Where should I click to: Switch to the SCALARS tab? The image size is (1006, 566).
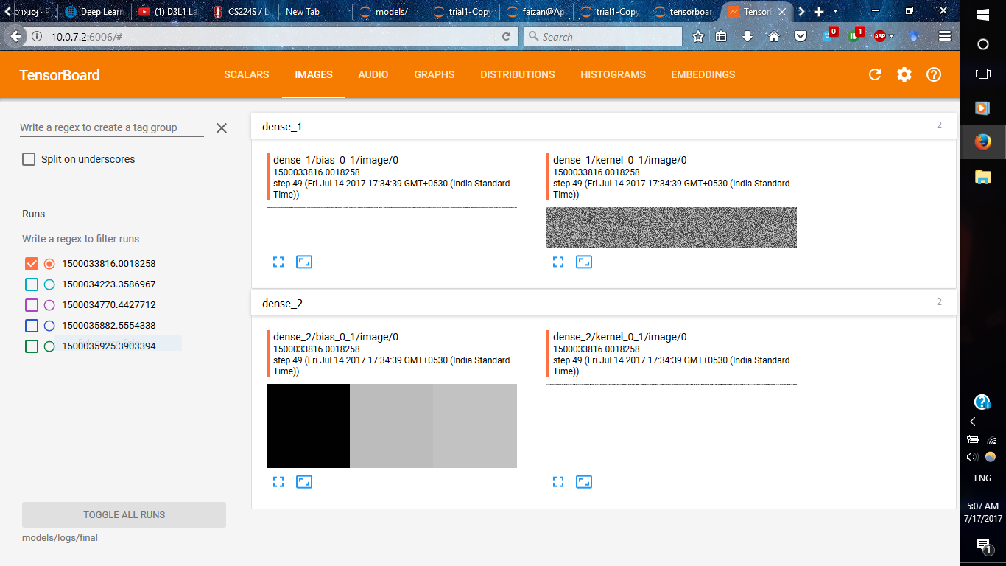[247, 74]
